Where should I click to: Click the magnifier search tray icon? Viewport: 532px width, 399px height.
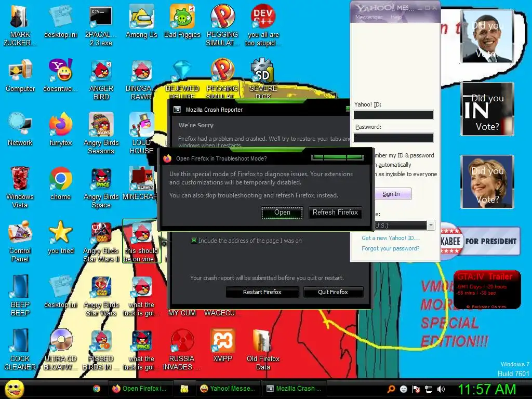coord(391,389)
